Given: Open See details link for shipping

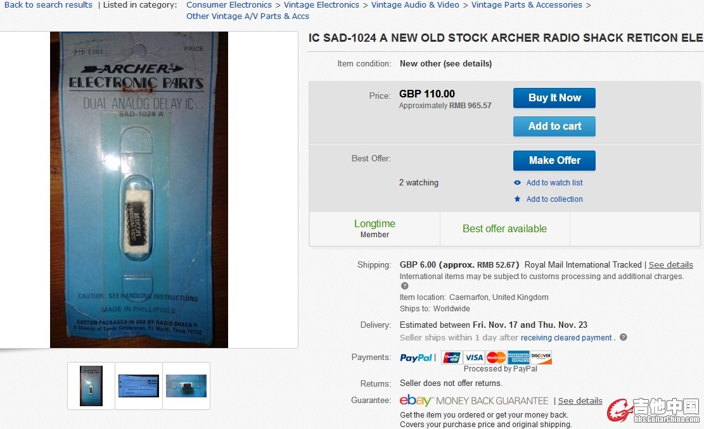Looking at the screenshot, I should (x=671, y=265).
